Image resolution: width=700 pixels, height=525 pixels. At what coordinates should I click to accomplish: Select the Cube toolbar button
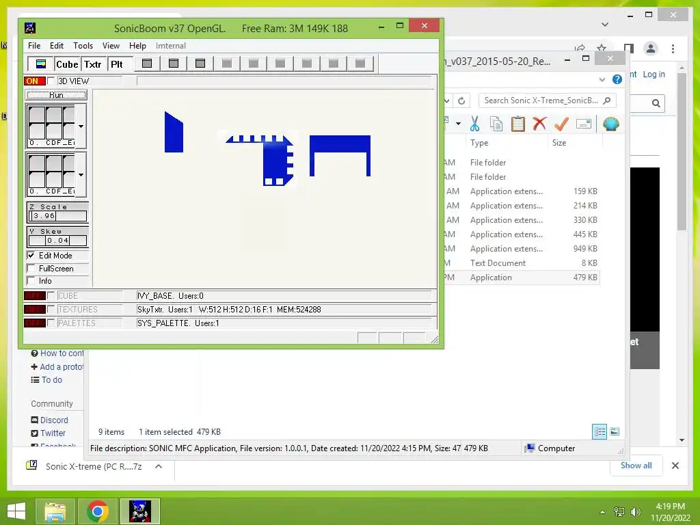pos(67,64)
